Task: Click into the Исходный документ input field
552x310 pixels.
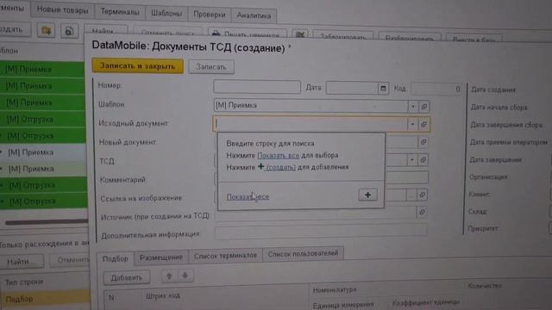Action: click(310, 124)
